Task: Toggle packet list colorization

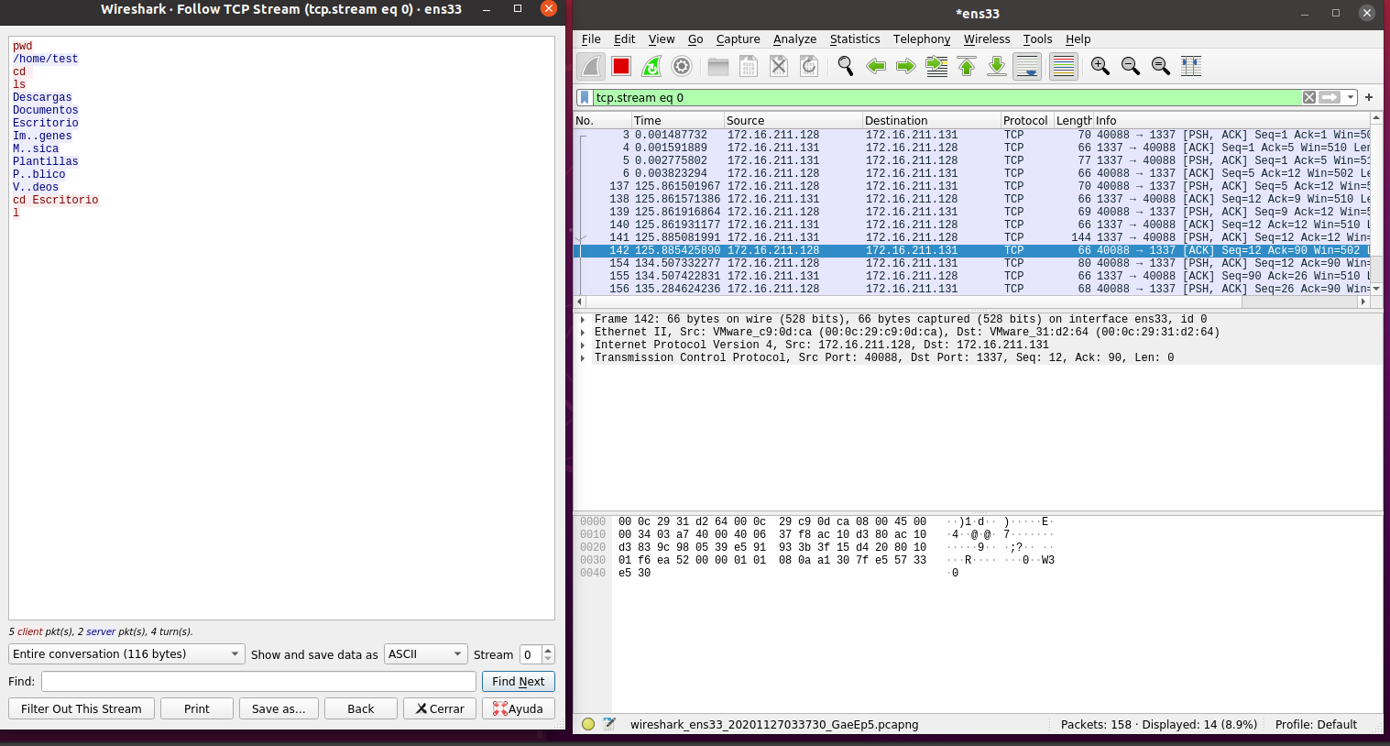Action: pos(1063,66)
